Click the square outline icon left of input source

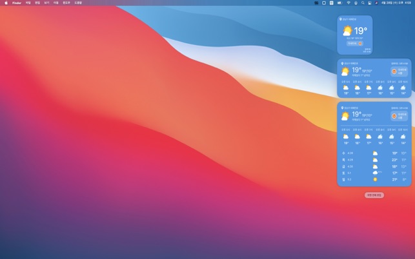[x=324, y=3]
